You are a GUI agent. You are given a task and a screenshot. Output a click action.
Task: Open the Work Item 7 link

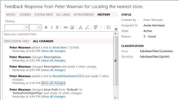pyautogui.click(x=61, y=47)
